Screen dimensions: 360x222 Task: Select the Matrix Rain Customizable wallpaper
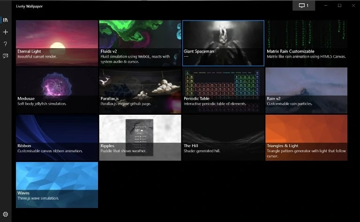point(306,43)
